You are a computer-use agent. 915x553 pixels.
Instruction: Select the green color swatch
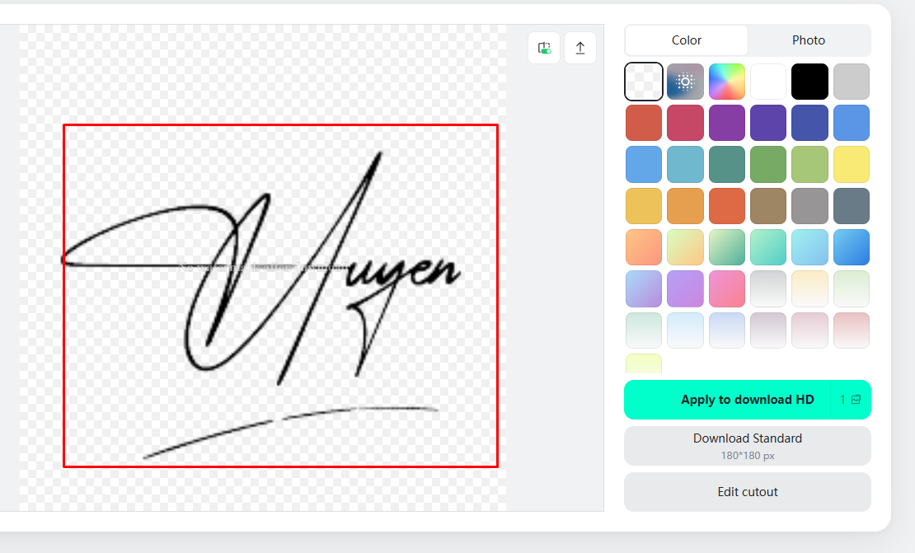pyautogui.click(x=767, y=164)
